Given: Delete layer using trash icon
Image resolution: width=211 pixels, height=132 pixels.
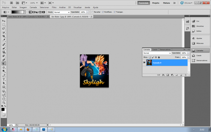Looking at the screenshot, I should 185,75.
